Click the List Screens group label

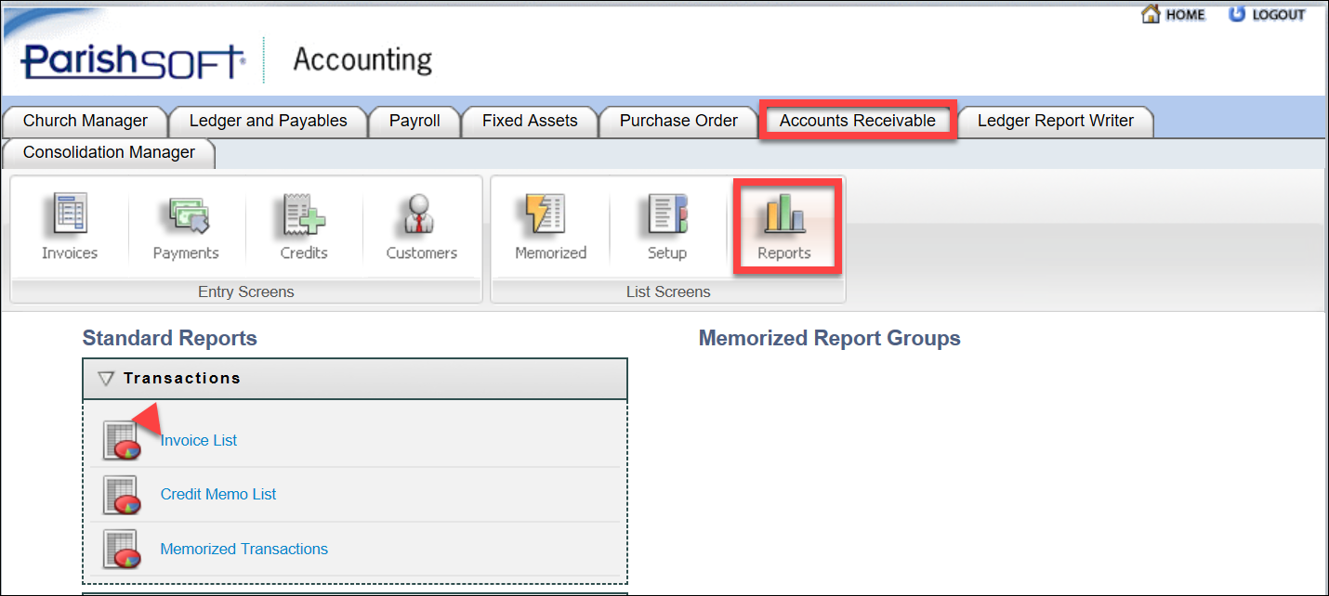coord(668,292)
